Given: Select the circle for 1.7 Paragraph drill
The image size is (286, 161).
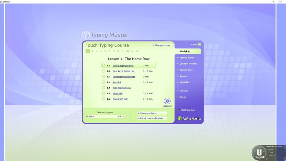Looking at the screenshot, I should pos(103,99).
